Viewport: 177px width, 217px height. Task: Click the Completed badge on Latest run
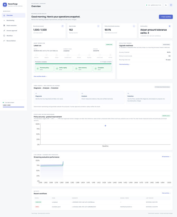point(109,45)
